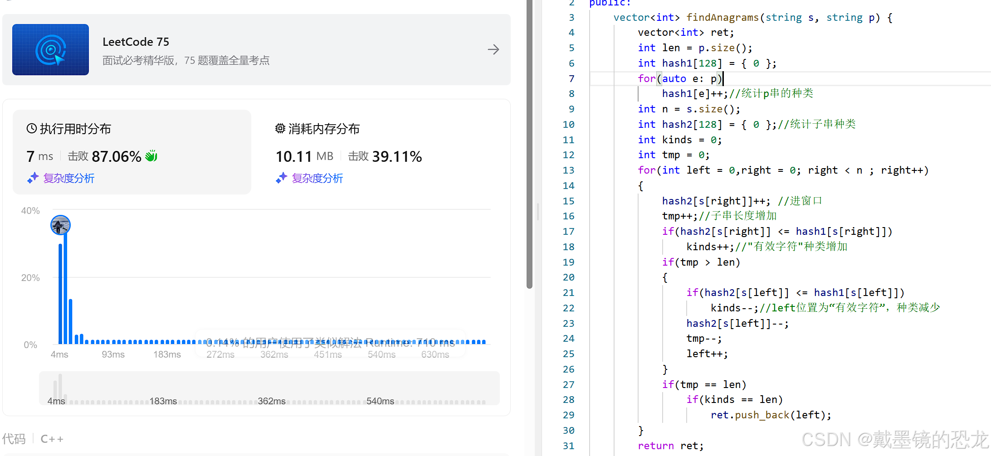
Task: Open 复杂度分析 under runtime stats
Action: [x=69, y=178]
